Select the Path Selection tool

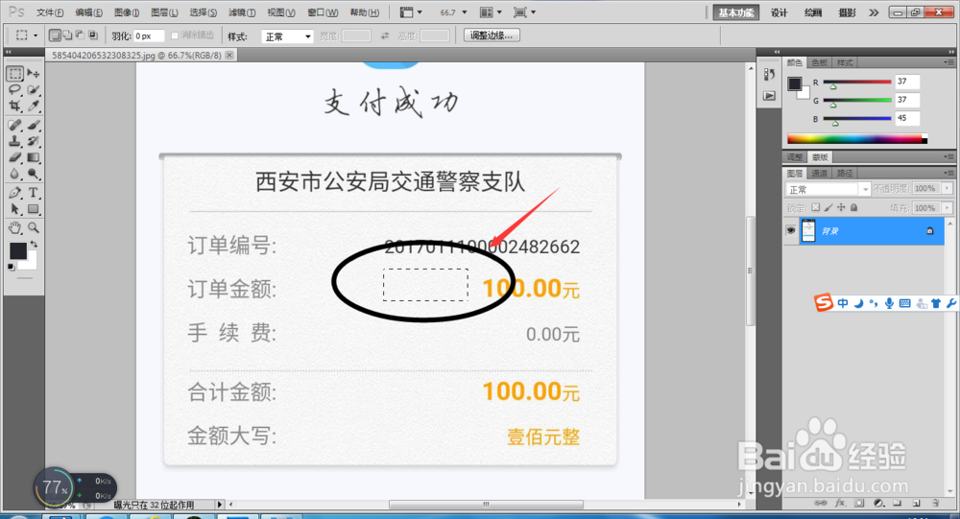click(15, 209)
